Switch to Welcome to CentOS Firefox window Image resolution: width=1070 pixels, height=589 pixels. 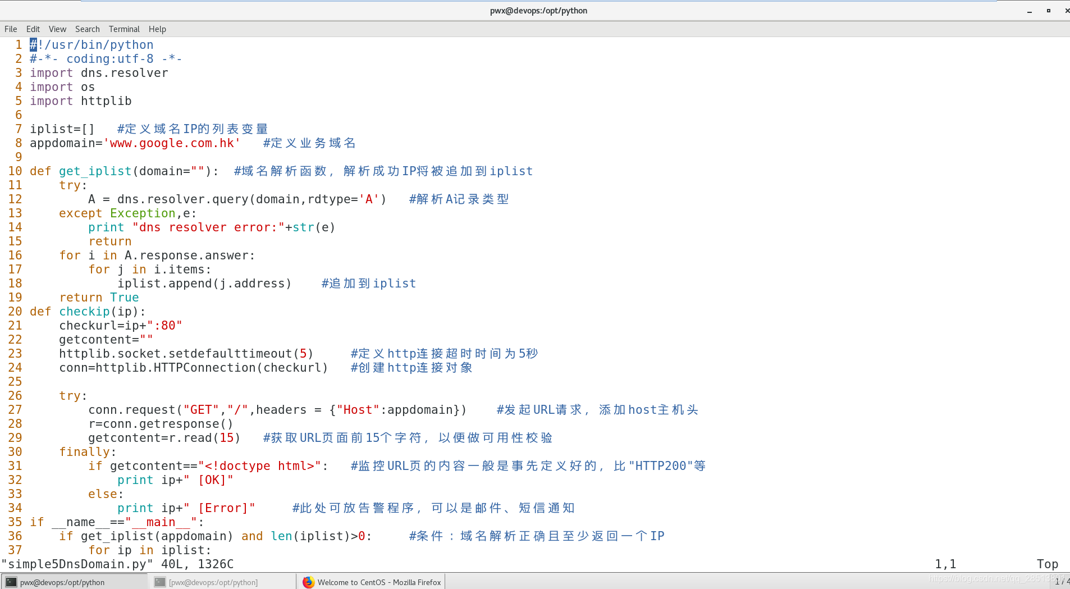point(371,582)
